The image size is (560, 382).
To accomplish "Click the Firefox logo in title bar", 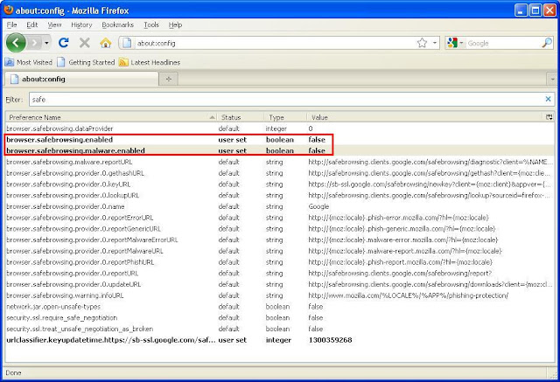I will pos(9,10).
